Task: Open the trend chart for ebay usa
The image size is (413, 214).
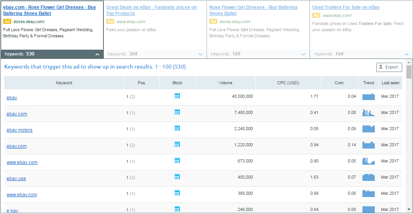Action: pos(369,177)
